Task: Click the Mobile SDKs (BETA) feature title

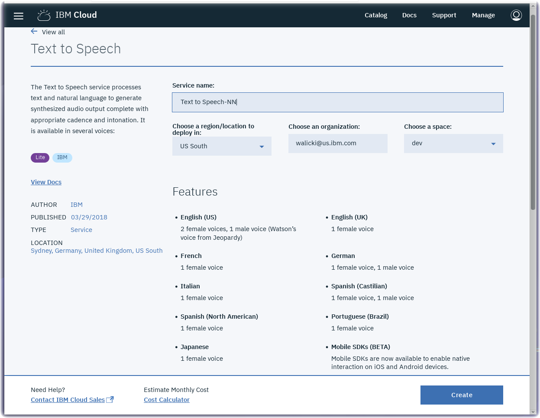Action: (361, 347)
